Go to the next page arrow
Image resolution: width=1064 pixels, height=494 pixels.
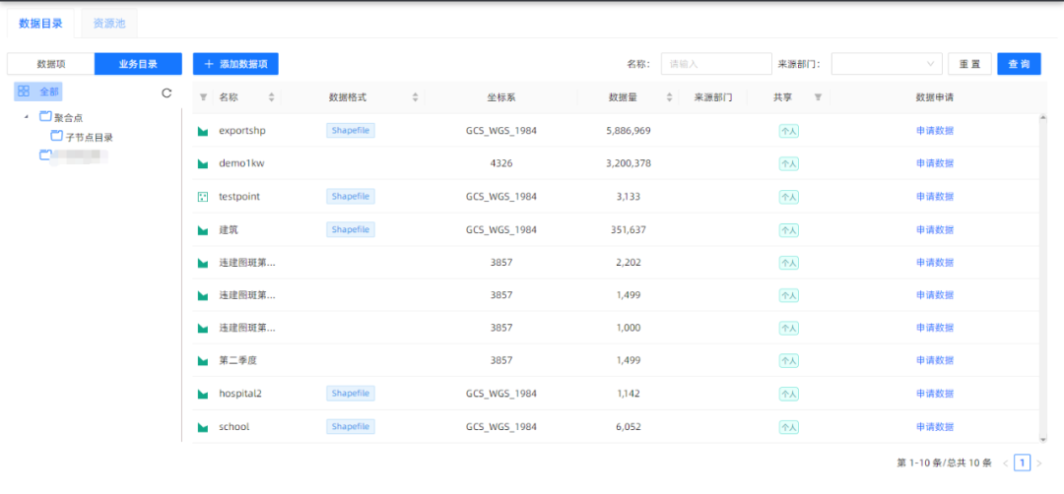point(1039,463)
